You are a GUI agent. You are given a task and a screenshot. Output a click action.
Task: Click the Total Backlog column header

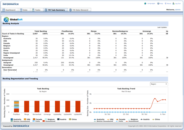click(41, 31)
